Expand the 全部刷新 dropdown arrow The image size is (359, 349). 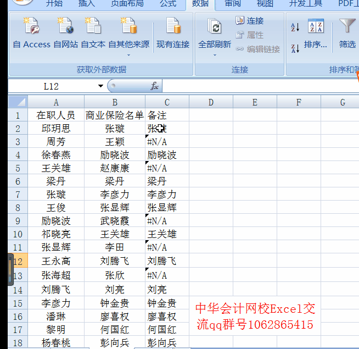point(215,55)
